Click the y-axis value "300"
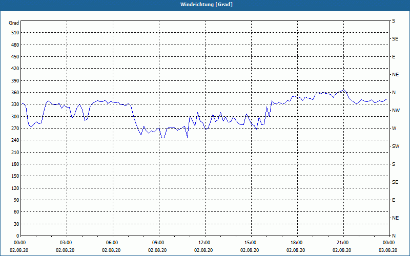Screen dimensions: 410x256 pos(15,116)
